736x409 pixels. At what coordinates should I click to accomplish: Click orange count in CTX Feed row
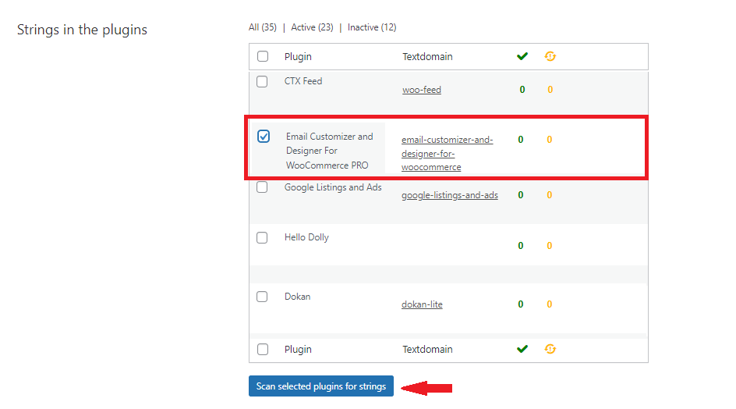pyautogui.click(x=550, y=89)
